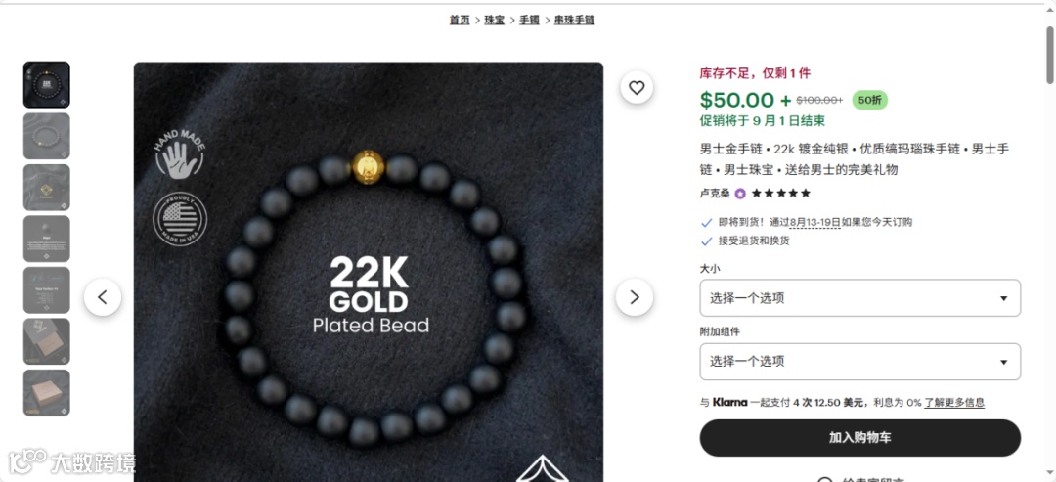1056x482 pixels.
Task: Click 加入购物车 add to cart button
Action: 860,438
